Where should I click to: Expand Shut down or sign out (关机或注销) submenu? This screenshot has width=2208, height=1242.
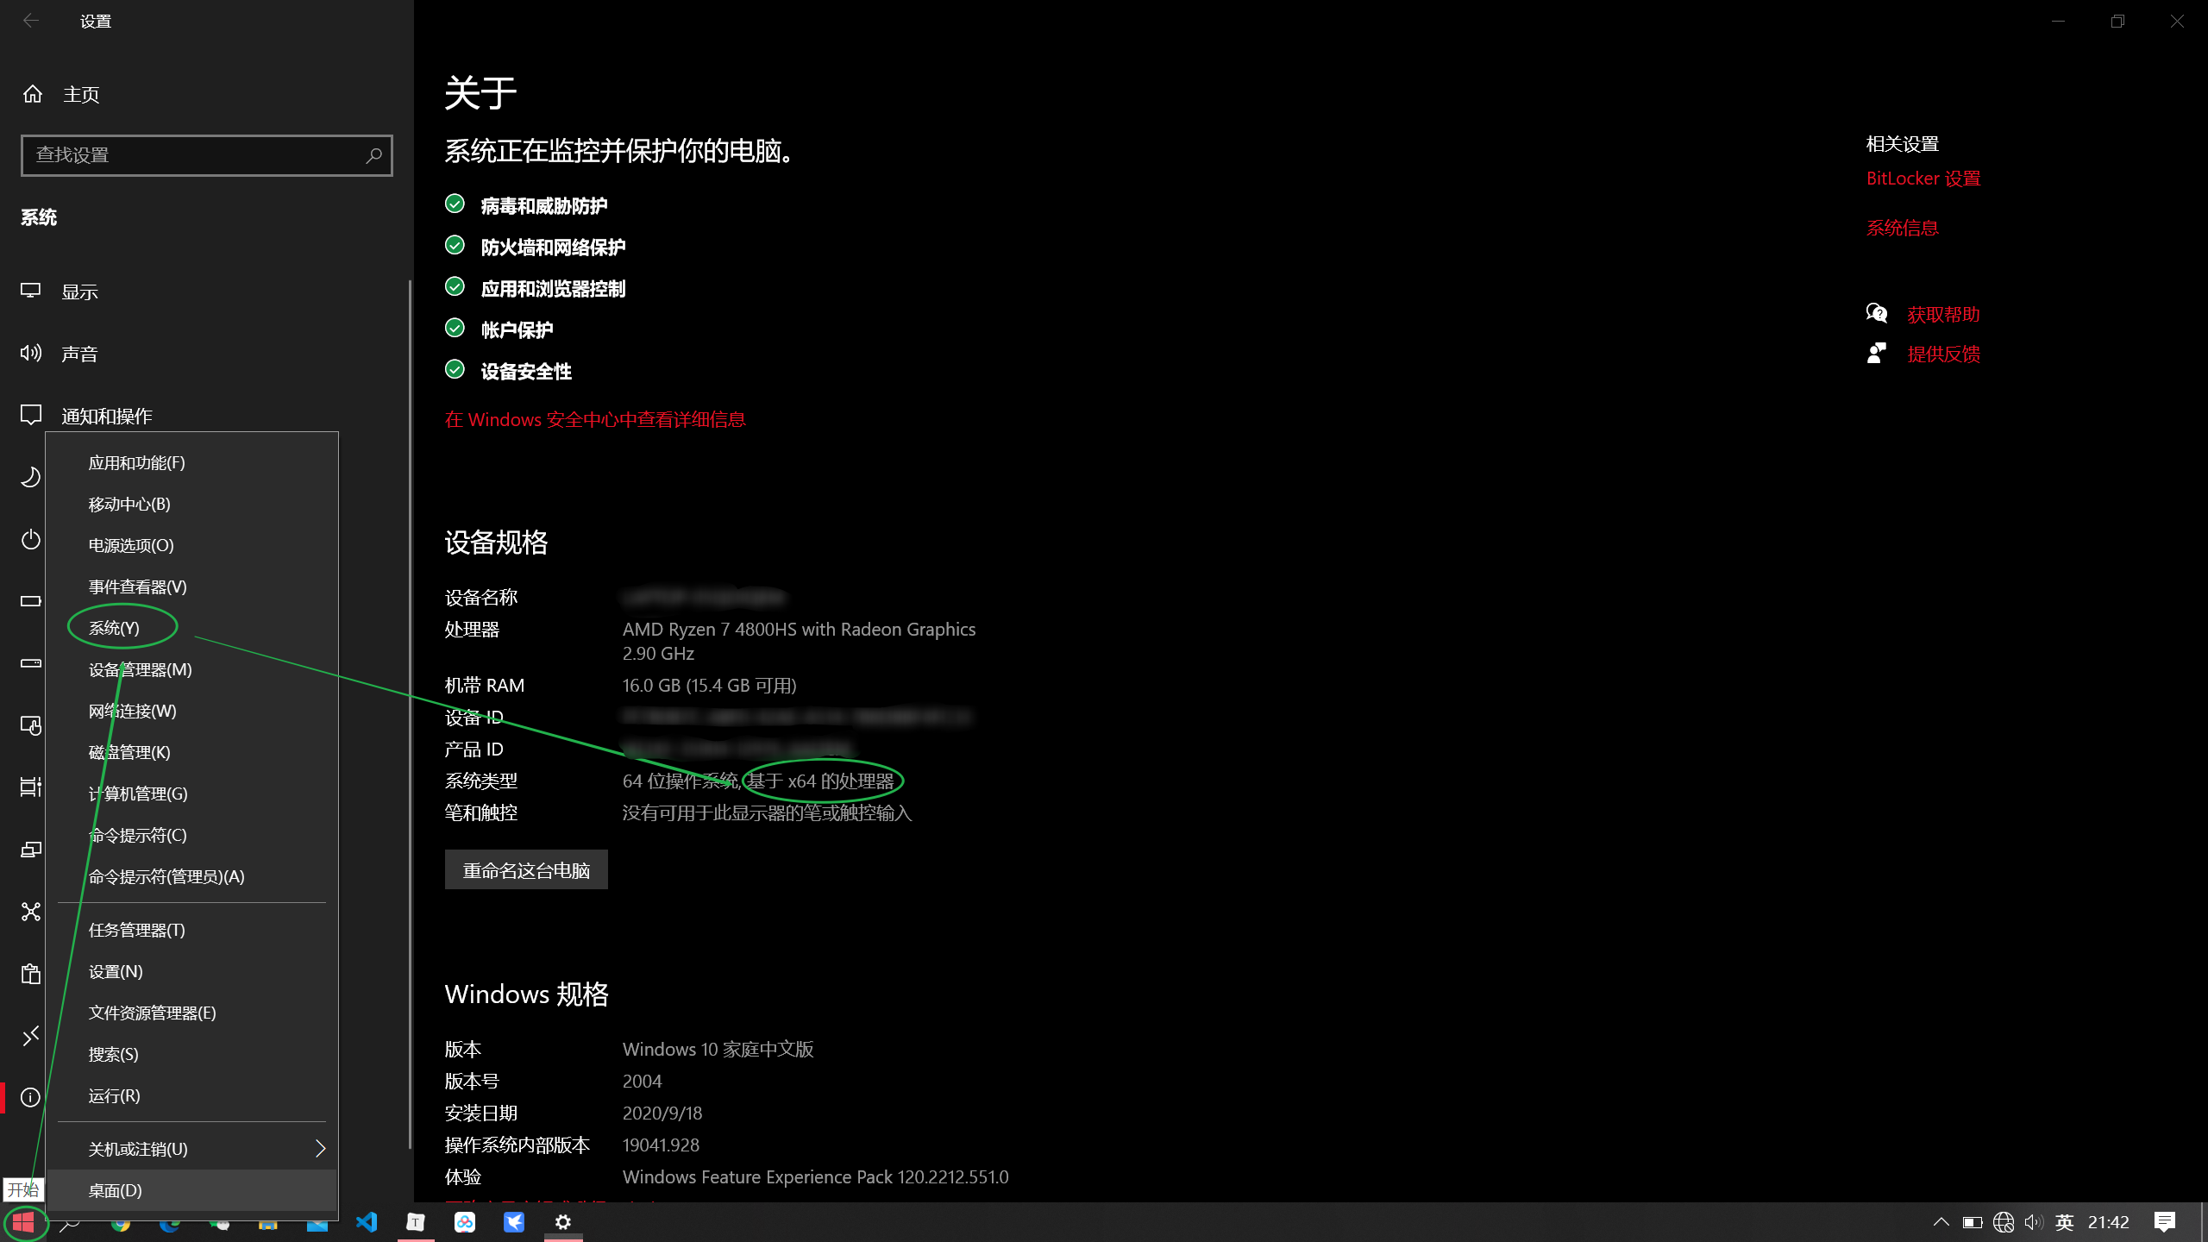click(x=191, y=1149)
